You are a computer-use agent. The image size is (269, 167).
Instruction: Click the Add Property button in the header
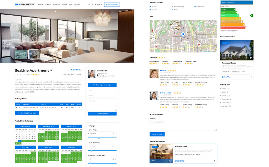click(112, 4)
